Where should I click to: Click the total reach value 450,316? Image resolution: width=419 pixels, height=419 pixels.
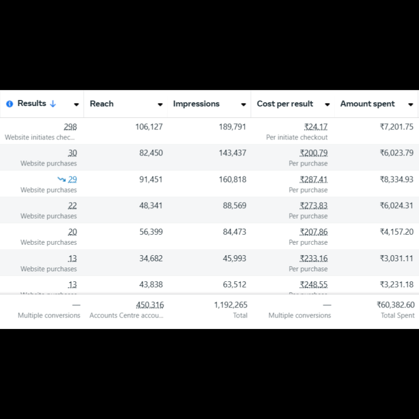tap(150, 305)
